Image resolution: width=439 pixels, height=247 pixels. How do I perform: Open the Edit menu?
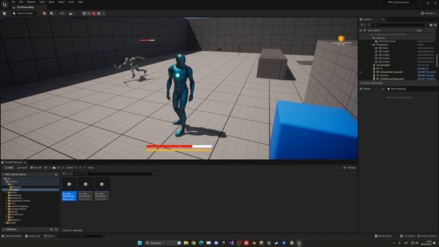[x=21, y=2]
